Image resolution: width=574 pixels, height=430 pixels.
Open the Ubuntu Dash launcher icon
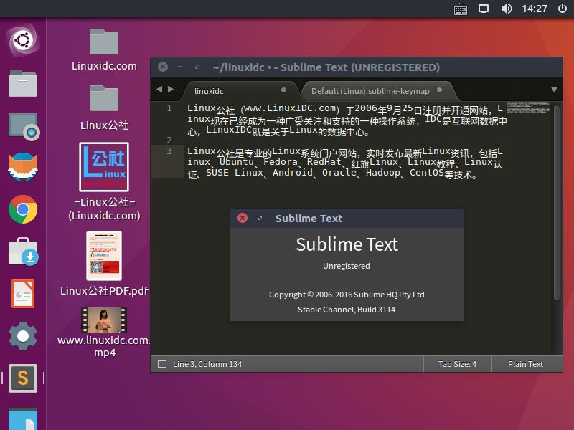[23, 39]
